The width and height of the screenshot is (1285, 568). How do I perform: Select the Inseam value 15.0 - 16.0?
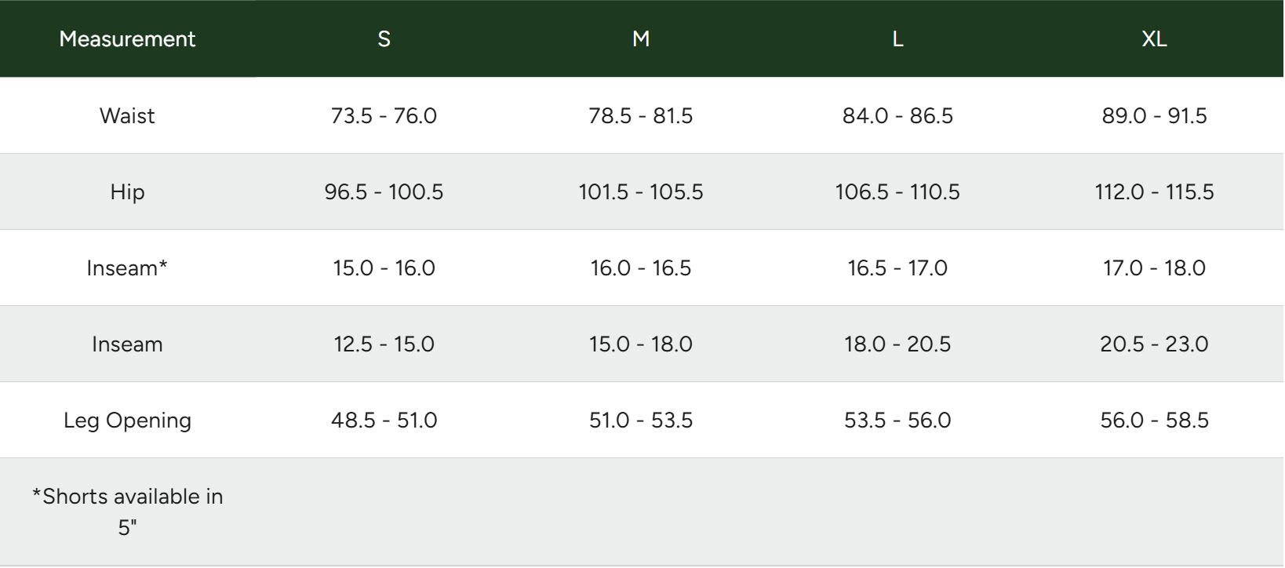(x=384, y=268)
